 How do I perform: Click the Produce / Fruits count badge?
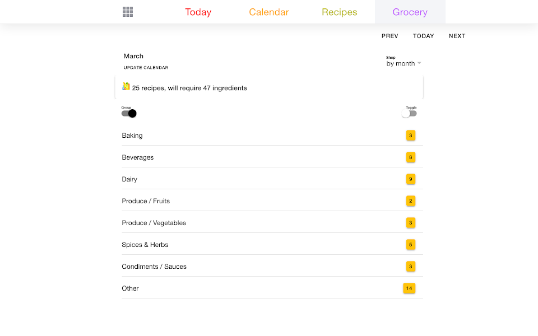tap(411, 201)
